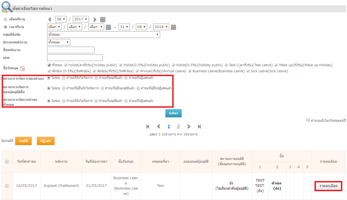This screenshot has width=347, height=200.
Task: Open calendar picker beside the 2017 year dropdown
Action: (103, 20)
